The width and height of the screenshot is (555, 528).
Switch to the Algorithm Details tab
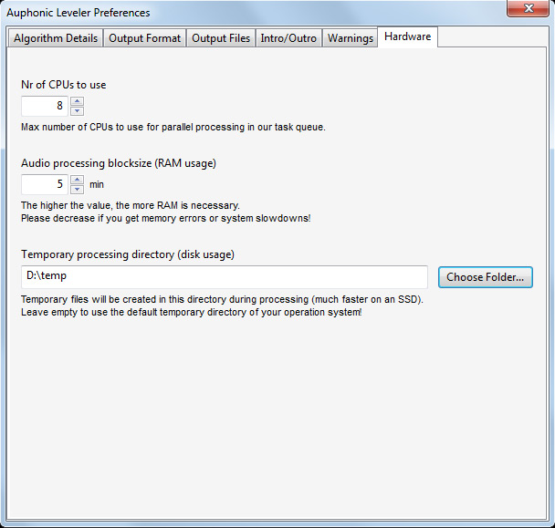[56, 38]
